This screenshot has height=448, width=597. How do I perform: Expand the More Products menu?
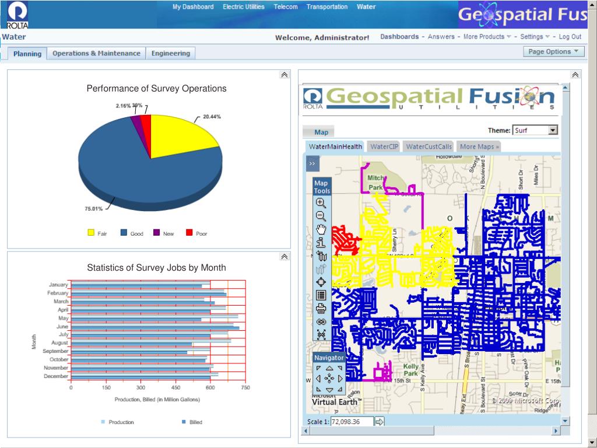487,37
